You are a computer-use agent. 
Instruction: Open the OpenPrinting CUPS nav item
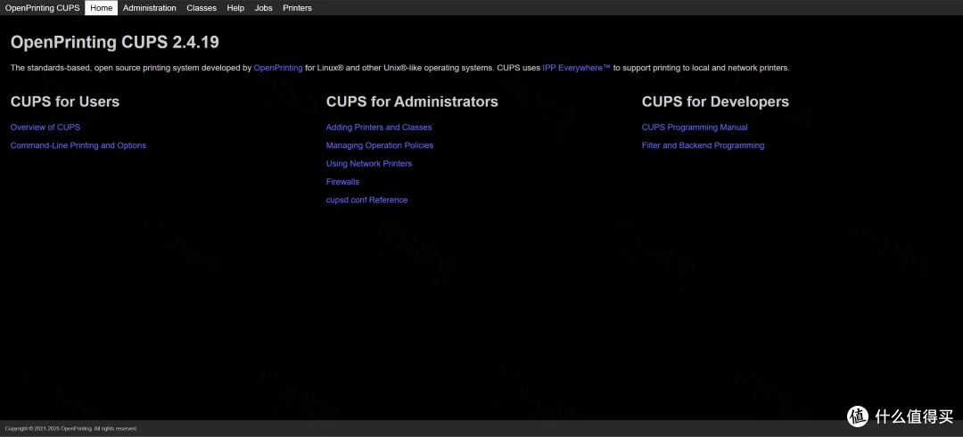point(43,8)
